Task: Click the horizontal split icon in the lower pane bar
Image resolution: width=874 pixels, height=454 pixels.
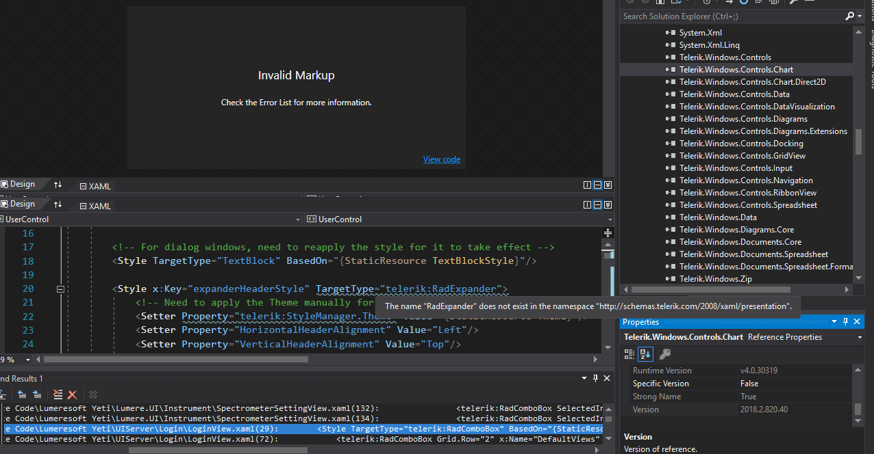Action: pos(597,205)
